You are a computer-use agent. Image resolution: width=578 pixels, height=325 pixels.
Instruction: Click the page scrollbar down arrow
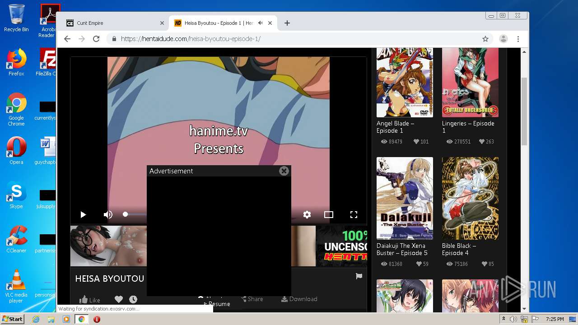pyautogui.click(x=524, y=309)
